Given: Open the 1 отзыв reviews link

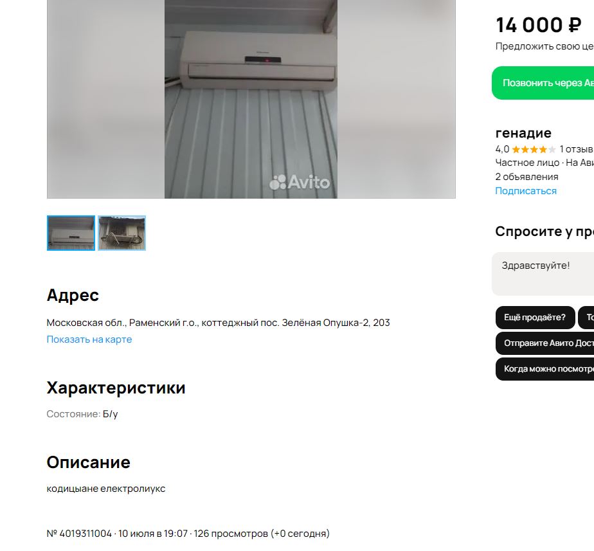Looking at the screenshot, I should click(576, 149).
